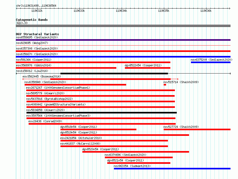This screenshot has height=179, width=238.
Task: Click the black bar of nsv1156012
Action: pos(114,74)
